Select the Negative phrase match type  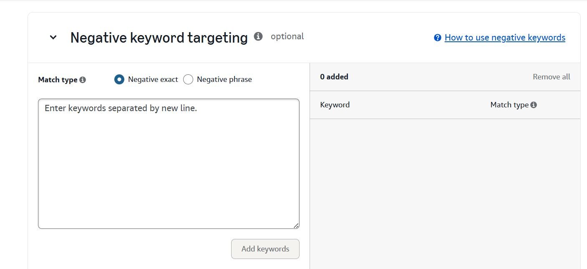click(x=188, y=79)
